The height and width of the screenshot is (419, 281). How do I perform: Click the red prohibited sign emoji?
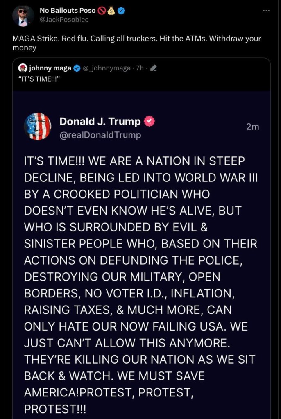point(102,11)
